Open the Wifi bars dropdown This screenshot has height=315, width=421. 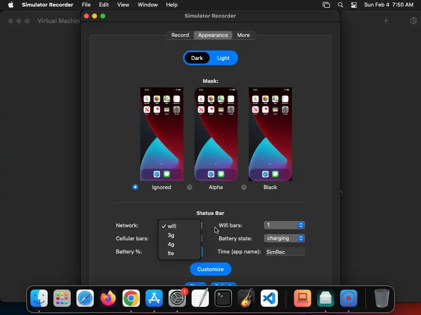click(x=285, y=225)
